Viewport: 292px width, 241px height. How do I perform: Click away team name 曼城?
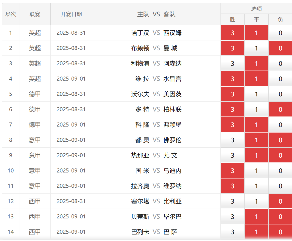pyautogui.click(x=170, y=48)
